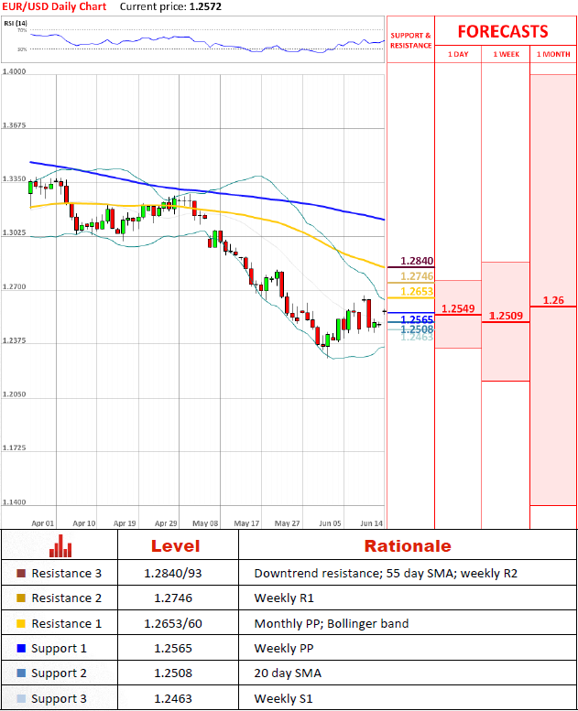Click the 1 month forecast value 1.26
The height and width of the screenshot is (711, 578).
pyautogui.click(x=553, y=300)
